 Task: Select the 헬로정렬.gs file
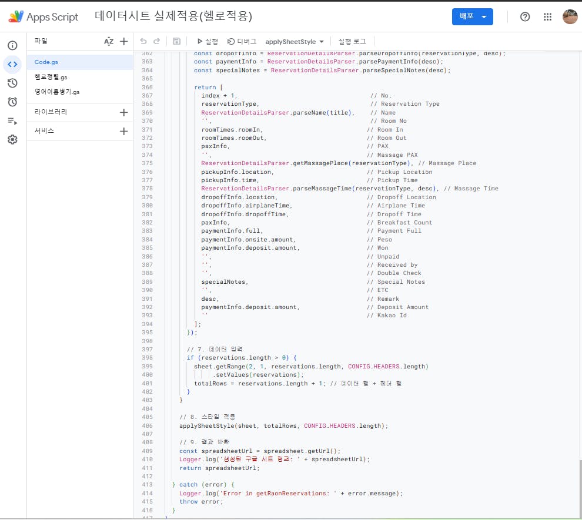coord(80,77)
